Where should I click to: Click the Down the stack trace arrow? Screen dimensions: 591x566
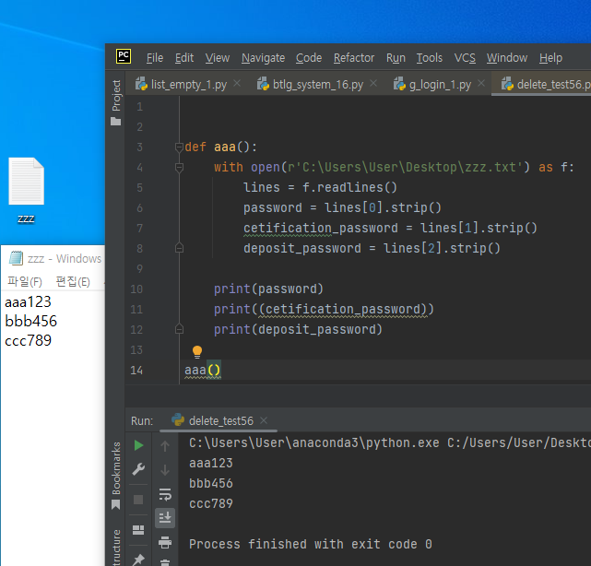[165, 470]
